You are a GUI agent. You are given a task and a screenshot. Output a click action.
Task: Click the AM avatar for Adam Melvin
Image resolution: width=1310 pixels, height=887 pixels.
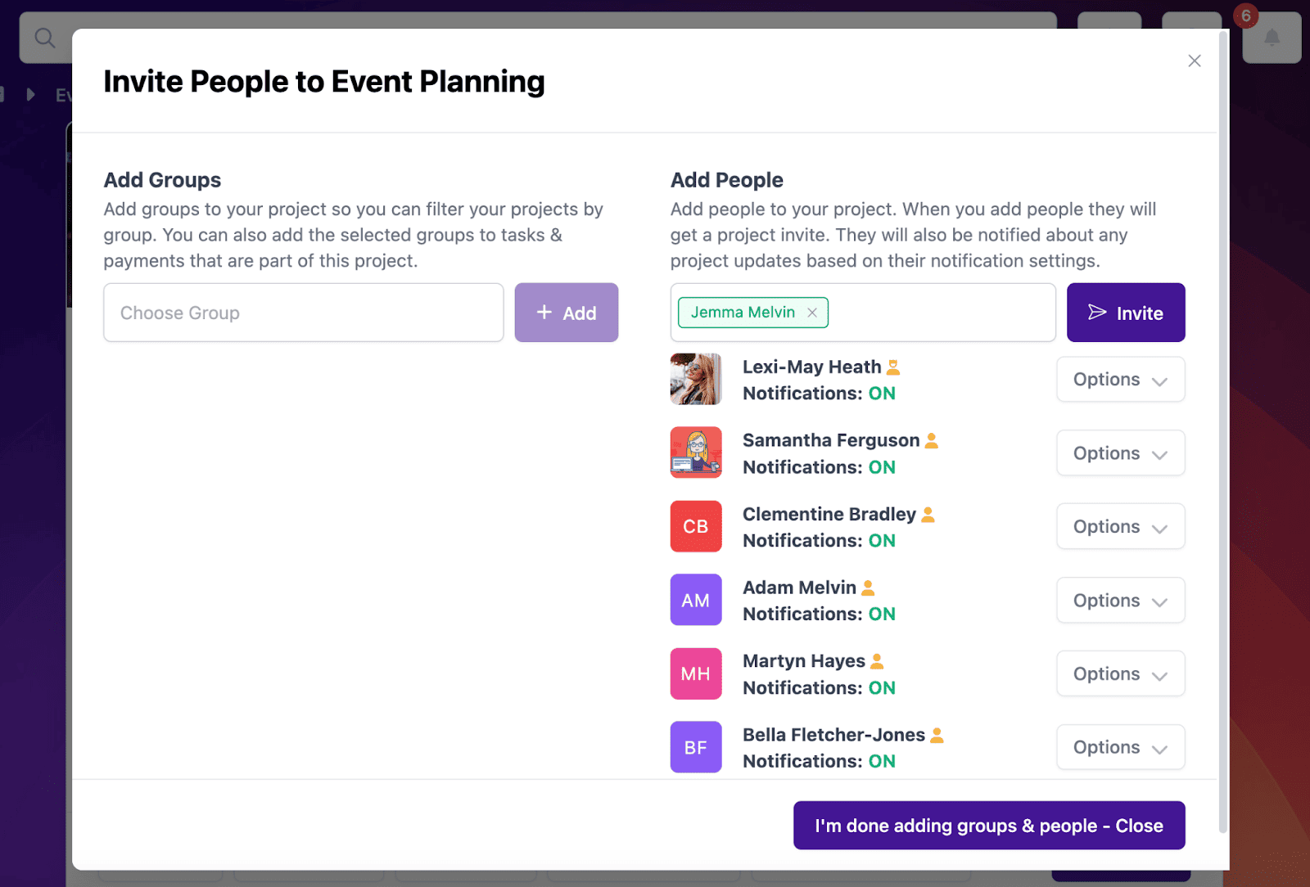[696, 600]
